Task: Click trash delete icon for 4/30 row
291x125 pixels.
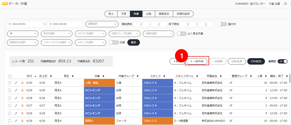Action: [x=22, y=83]
